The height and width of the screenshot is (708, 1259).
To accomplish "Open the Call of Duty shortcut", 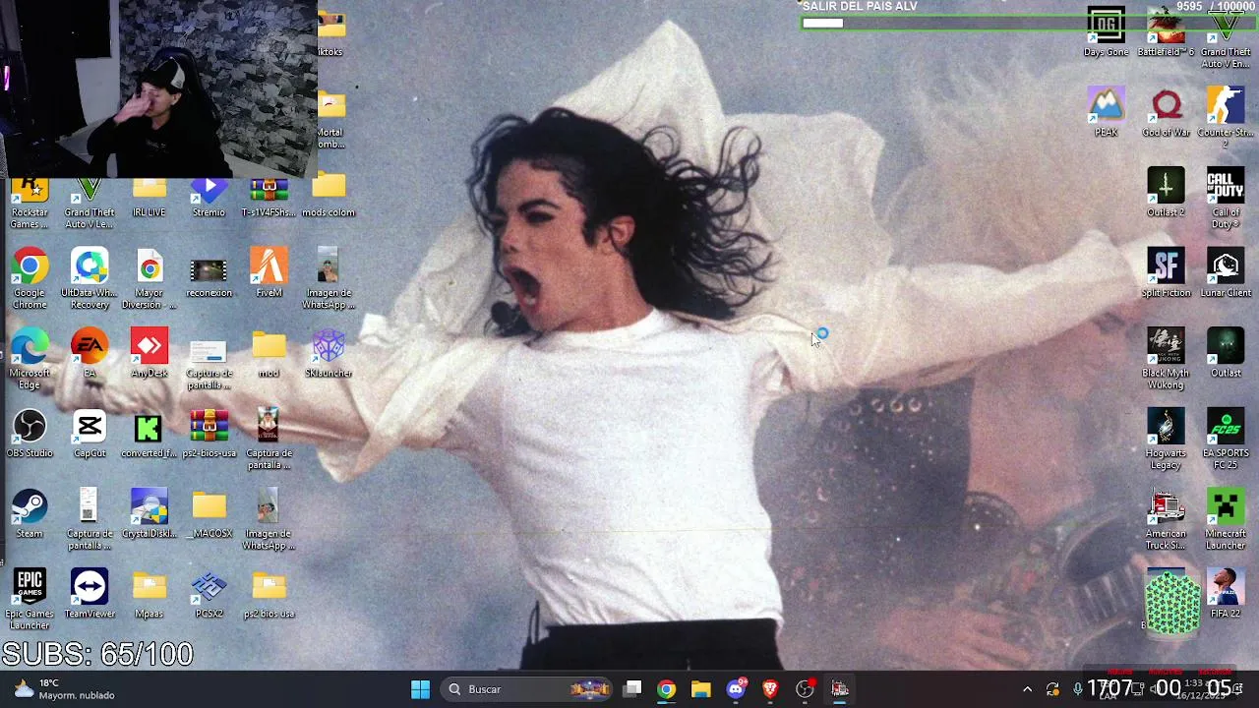I will (x=1226, y=199).
